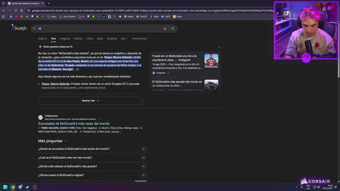Viewport: 340px width, 191px height.
Task: Click the Arte en McDonalds thumbnail
Action: [x=211, y=61]
